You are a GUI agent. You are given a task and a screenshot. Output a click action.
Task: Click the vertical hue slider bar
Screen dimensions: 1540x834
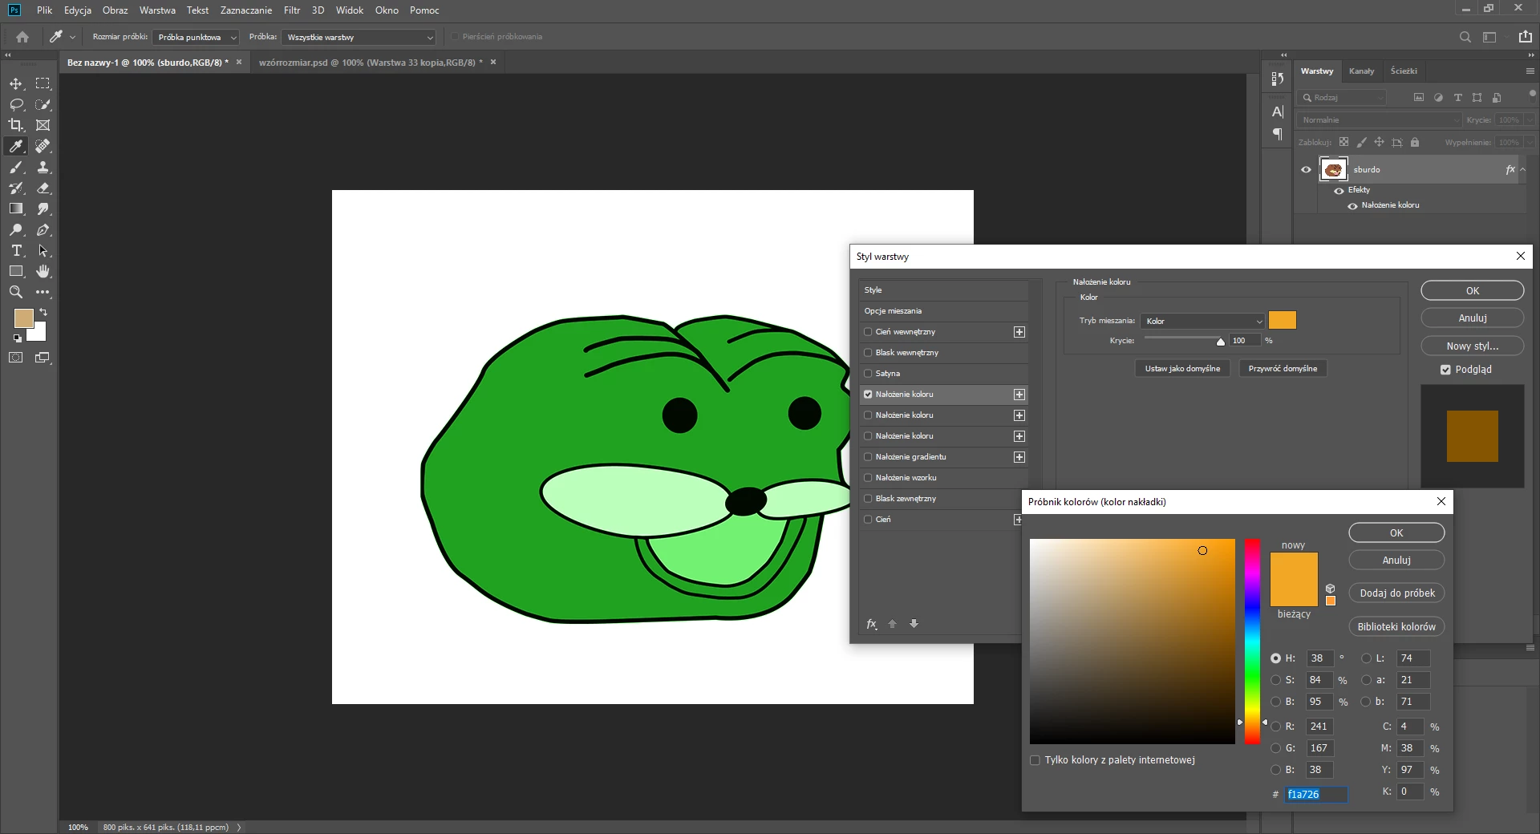[x=1252, y=642]
